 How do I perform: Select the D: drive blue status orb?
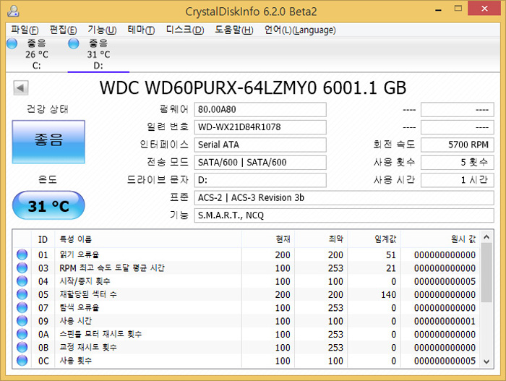[x=74, y=43]
